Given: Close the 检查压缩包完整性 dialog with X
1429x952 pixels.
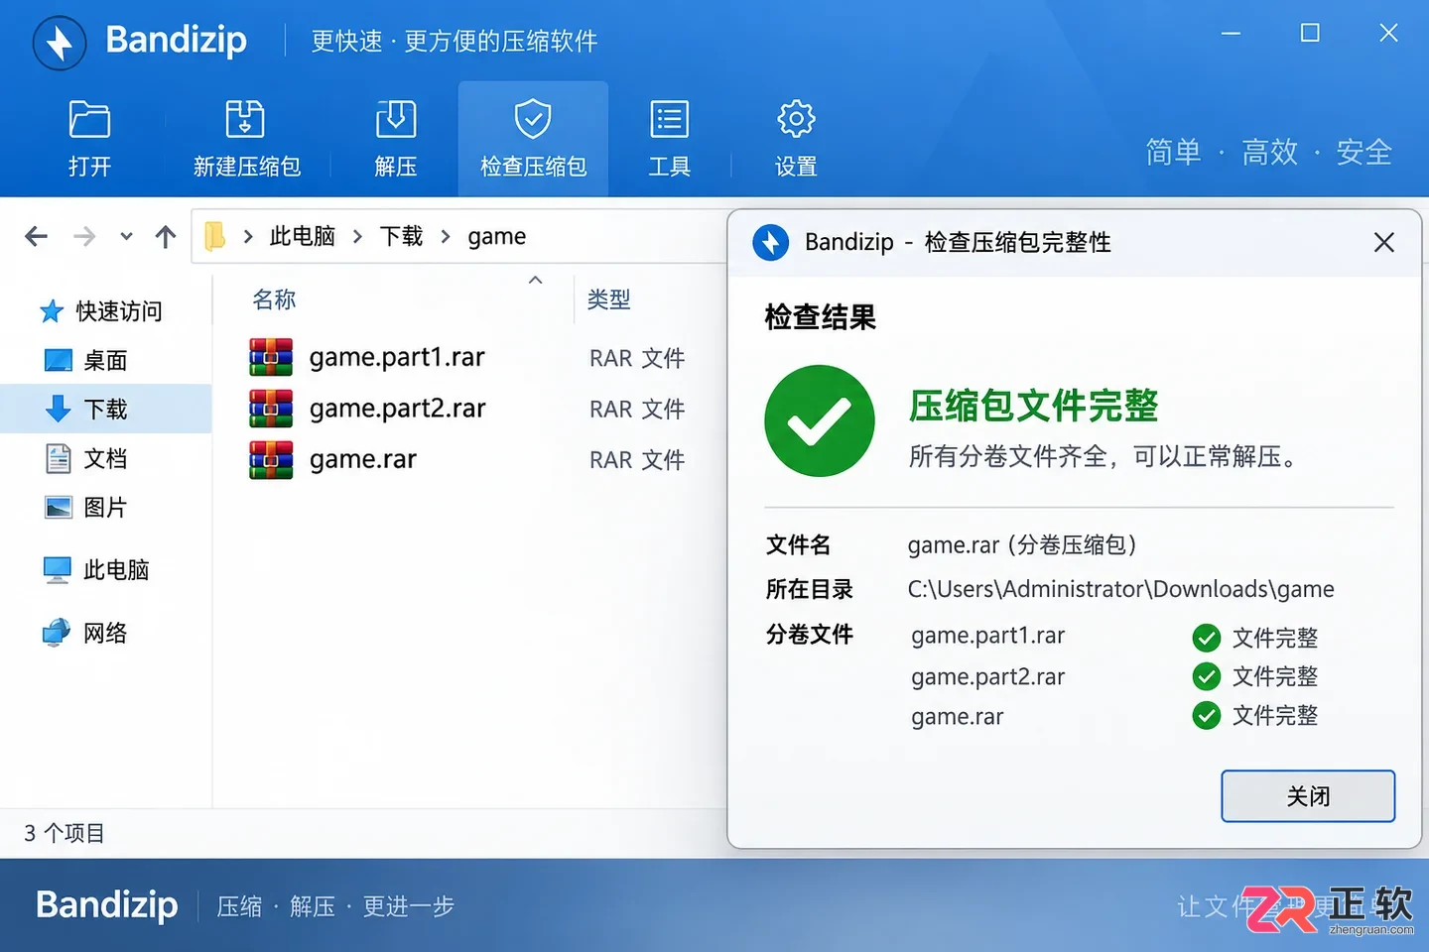Looking at the screenshot, I should [x=1384, y=242].
